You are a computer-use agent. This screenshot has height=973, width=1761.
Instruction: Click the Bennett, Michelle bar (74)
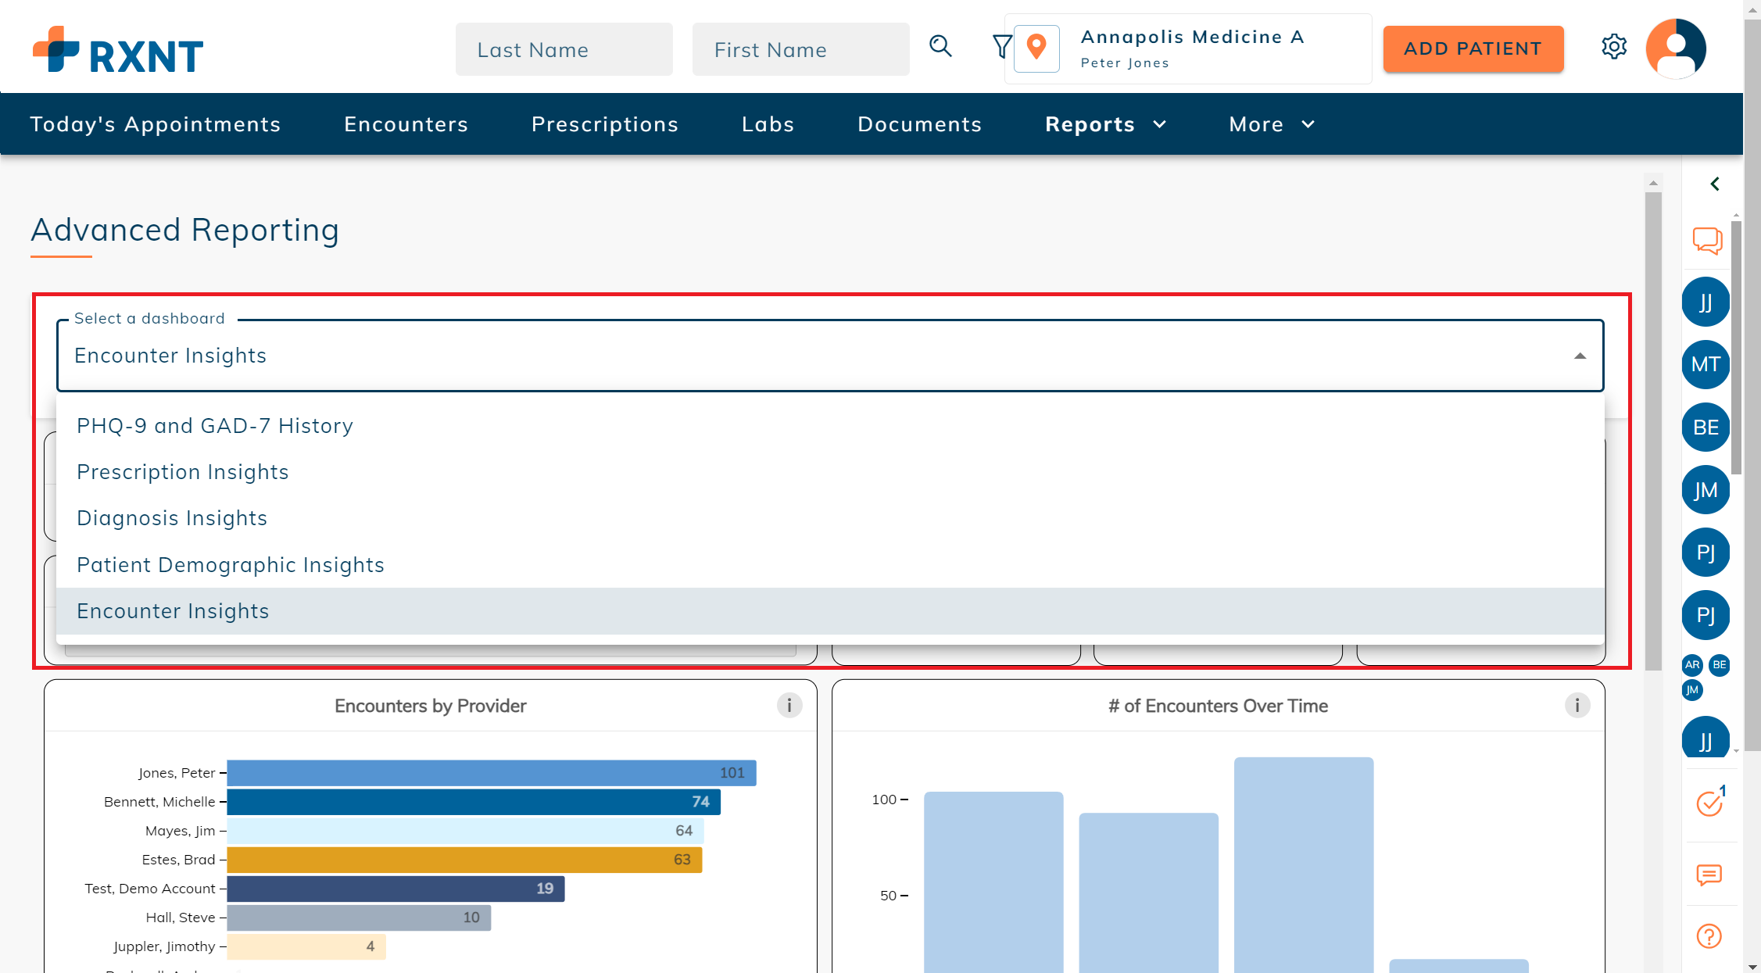[x=474, y=802]
